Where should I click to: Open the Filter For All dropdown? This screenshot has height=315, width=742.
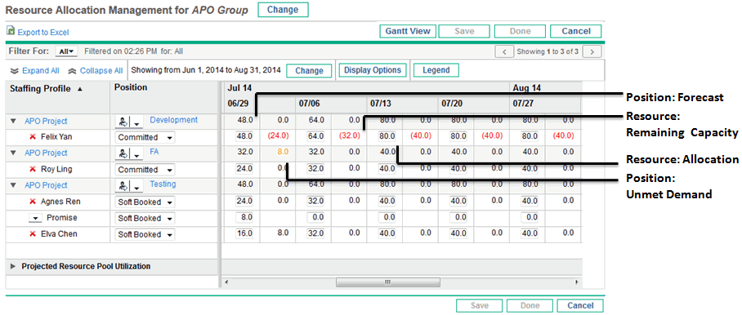pos(65,51)
